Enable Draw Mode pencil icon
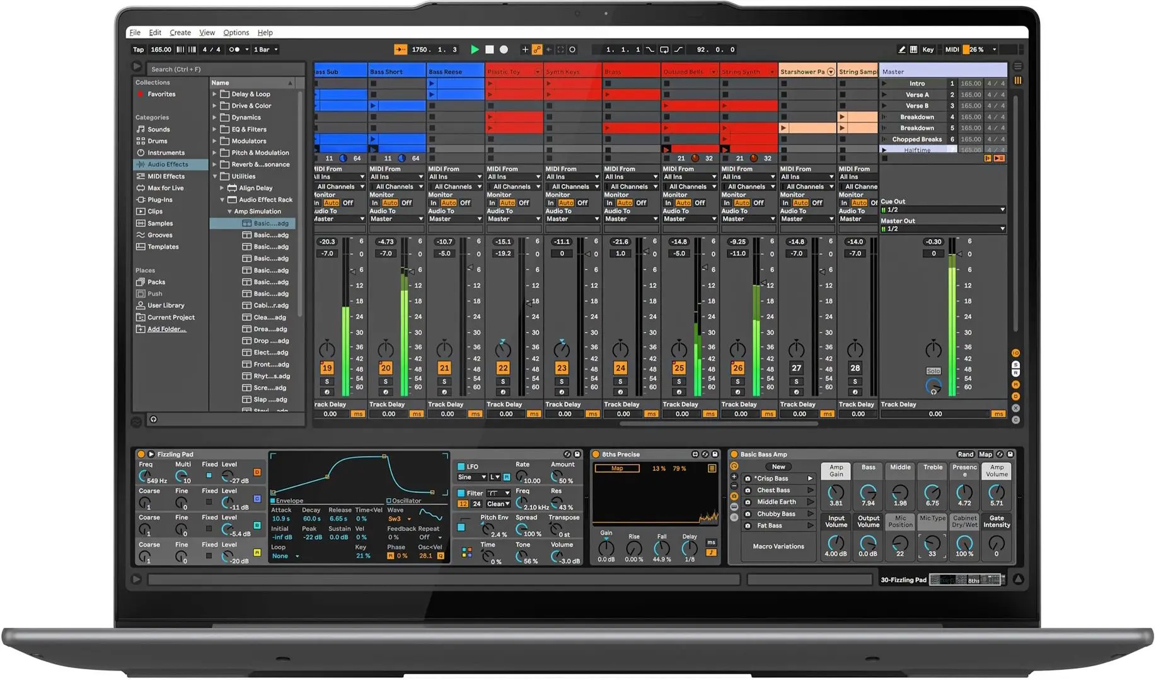 (901, 49)
